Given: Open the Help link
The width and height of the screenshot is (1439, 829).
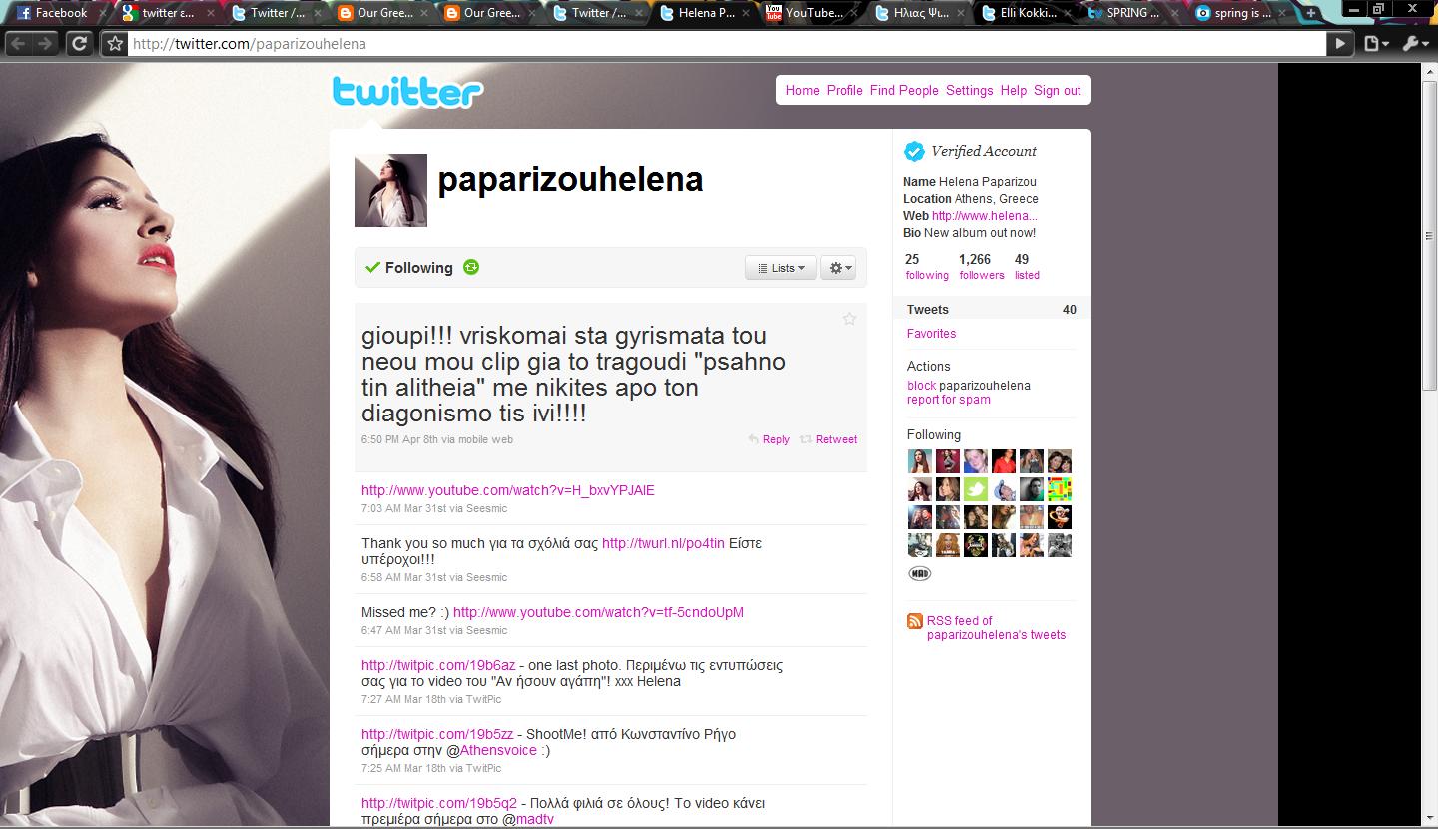Looking at the screenshot, I should click(x=1013, y=90).
